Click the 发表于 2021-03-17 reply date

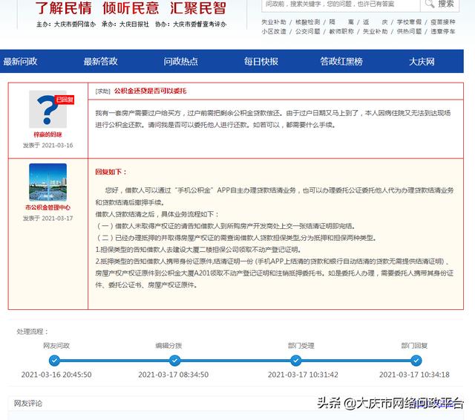(x=47, y=218)
